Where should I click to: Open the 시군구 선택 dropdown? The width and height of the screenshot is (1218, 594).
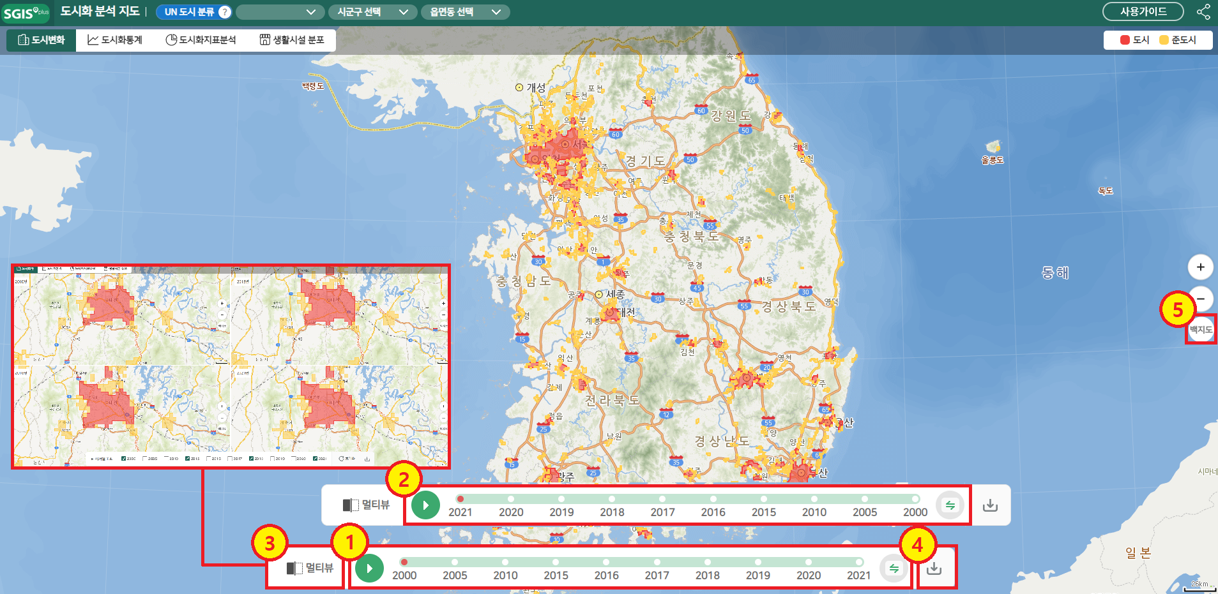pos(372,12)
